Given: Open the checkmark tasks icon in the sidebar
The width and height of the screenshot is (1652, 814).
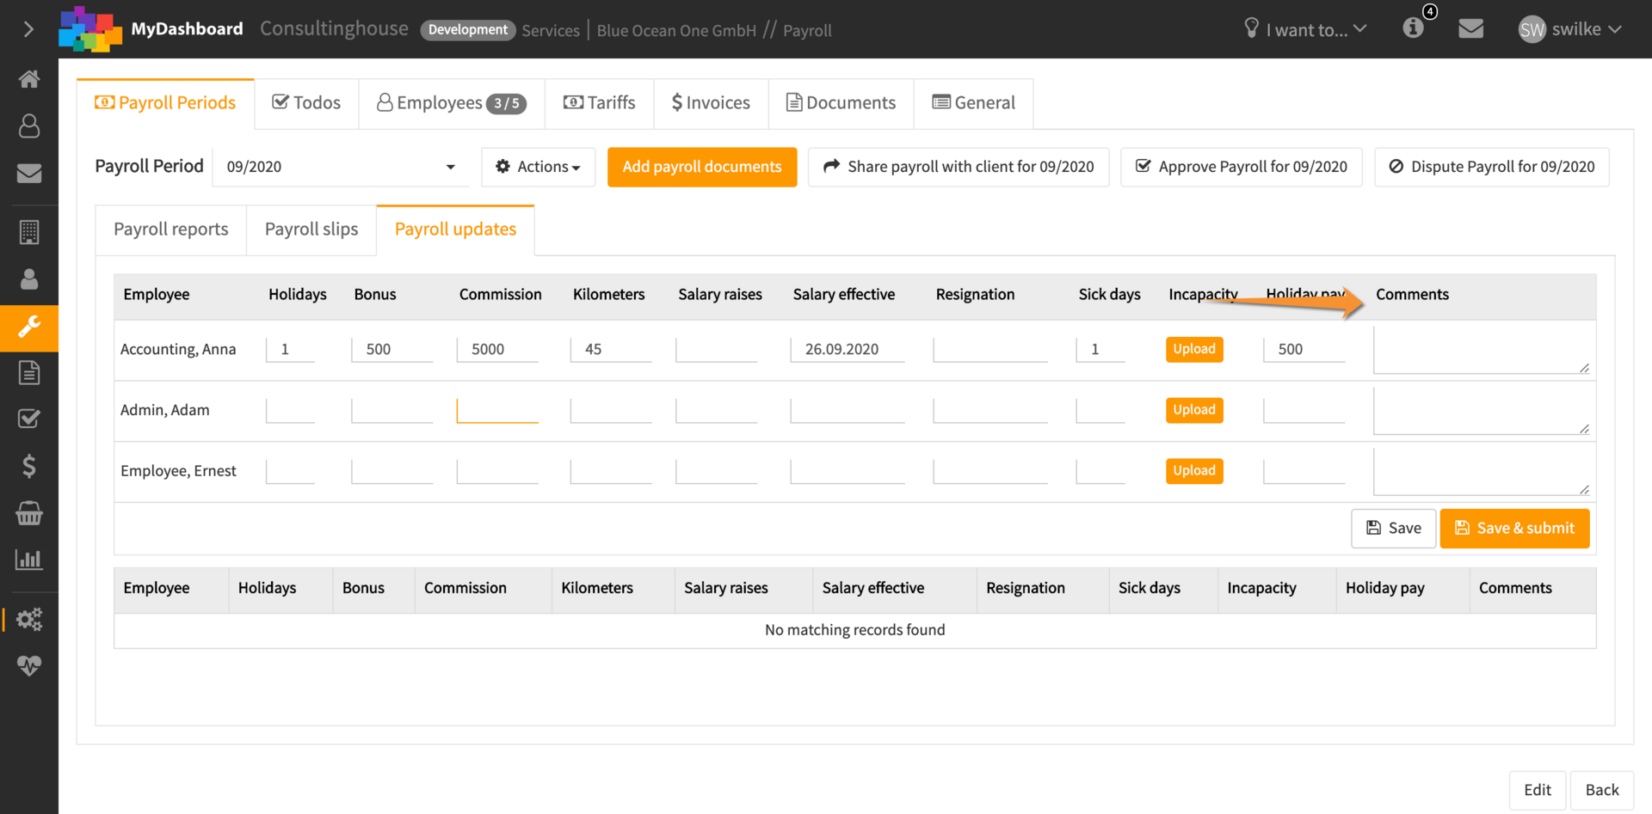Looking at the screenshot, I should tap(29, 419).
